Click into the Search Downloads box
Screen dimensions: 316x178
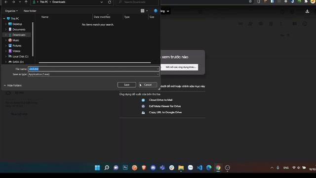(137, 2)
